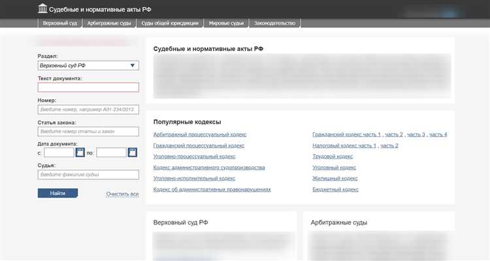
Task: Open Уголовно-процессуальный кодекс link
Action: click(x=194, y=157)
